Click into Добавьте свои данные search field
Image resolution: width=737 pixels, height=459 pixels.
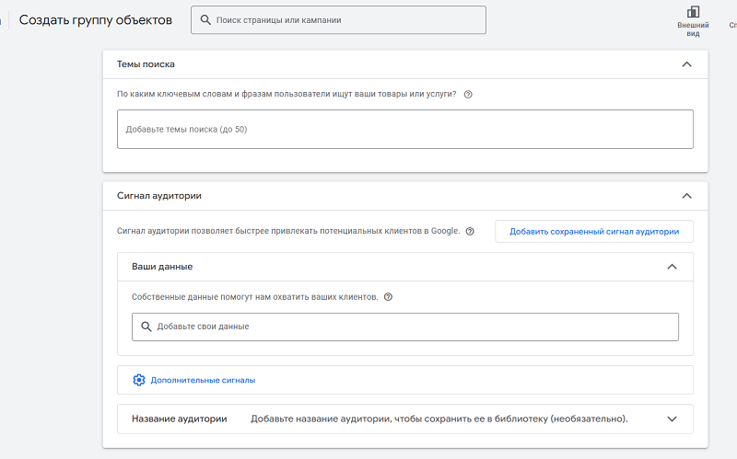point(405,327)
